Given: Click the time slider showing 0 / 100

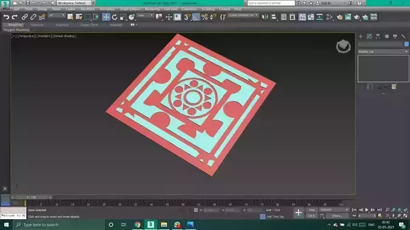Looking at the screenshot, I should [x=32, y=197].
